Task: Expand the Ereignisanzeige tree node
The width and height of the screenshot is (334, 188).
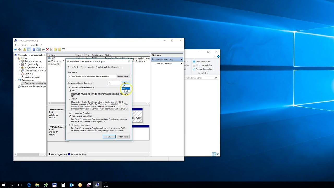Action: point(19,64)
